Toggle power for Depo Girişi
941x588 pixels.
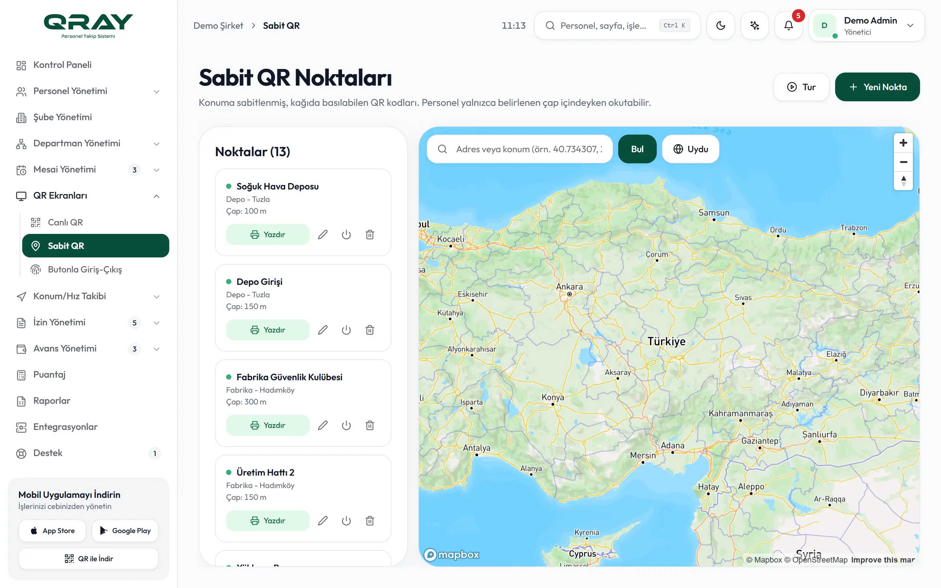[x=346, y=330]
